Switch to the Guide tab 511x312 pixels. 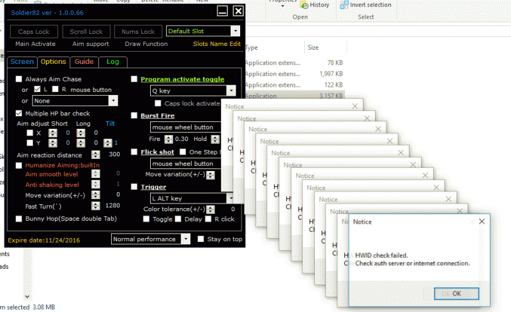(x=84, y=61)
